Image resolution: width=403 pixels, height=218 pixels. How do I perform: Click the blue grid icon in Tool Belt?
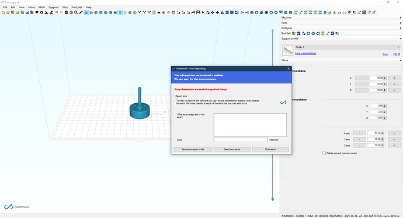coord(298,33)
